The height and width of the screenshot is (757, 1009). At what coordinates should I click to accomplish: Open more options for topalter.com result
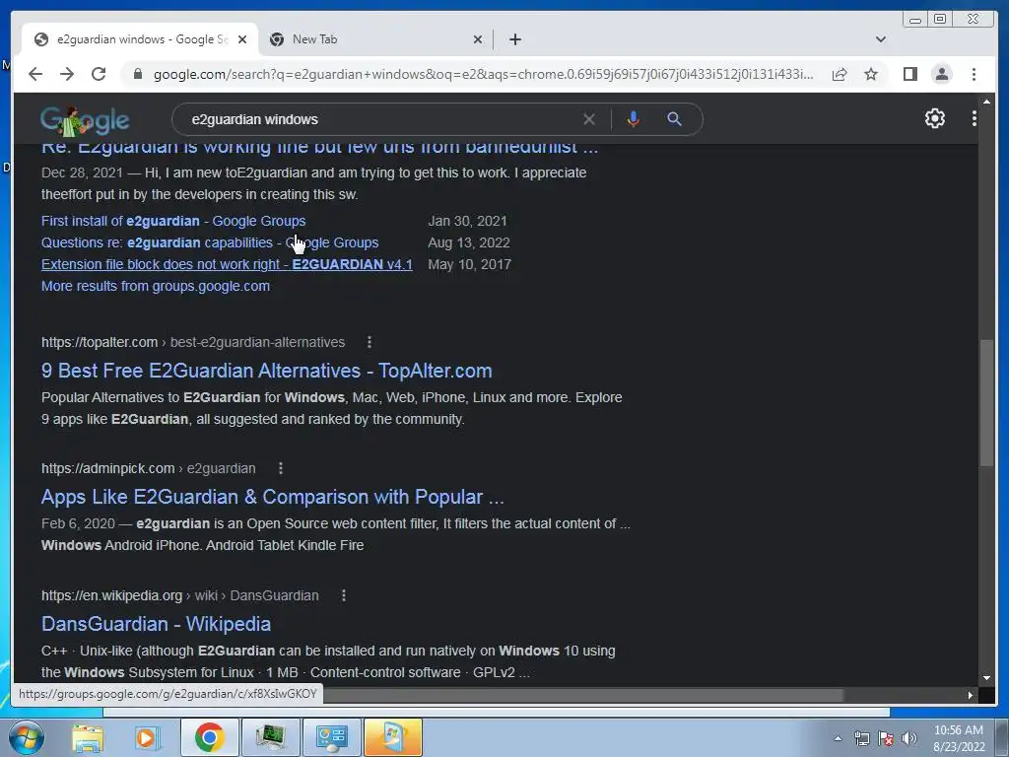369,342
